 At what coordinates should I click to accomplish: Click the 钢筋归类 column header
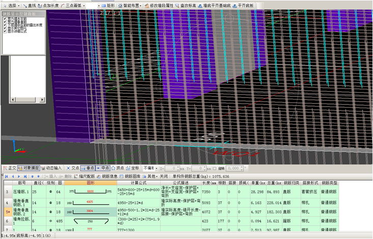point(291,183)
